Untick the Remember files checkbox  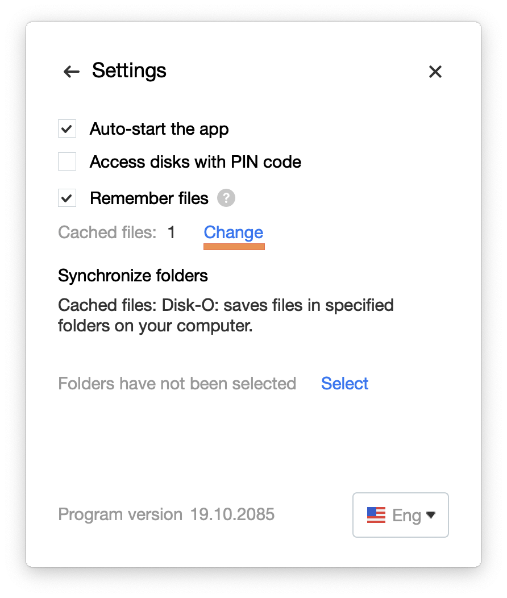click(67, 198)
